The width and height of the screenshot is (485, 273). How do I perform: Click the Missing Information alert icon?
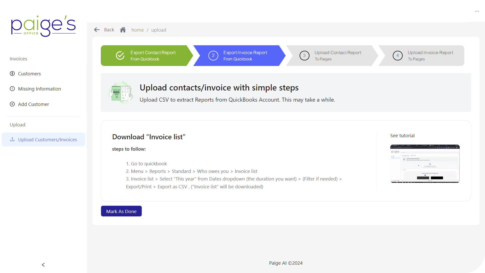pos(12,89)
